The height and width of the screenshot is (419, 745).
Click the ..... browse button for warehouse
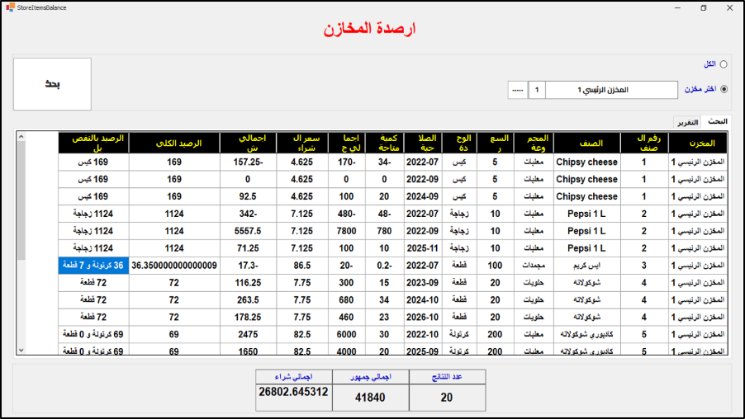[x=517, y=90]
